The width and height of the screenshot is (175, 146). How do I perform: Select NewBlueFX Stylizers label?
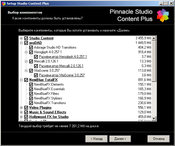tap(48, 98)
